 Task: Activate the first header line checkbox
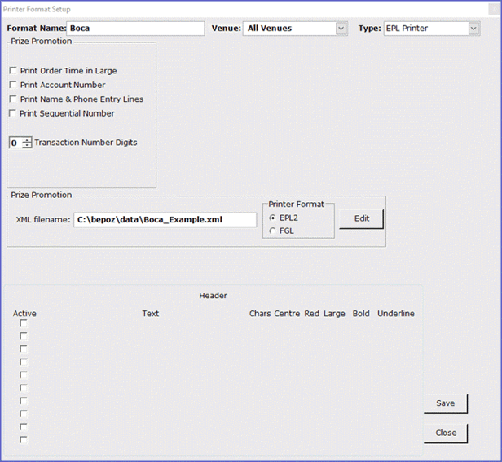point(24,323)
